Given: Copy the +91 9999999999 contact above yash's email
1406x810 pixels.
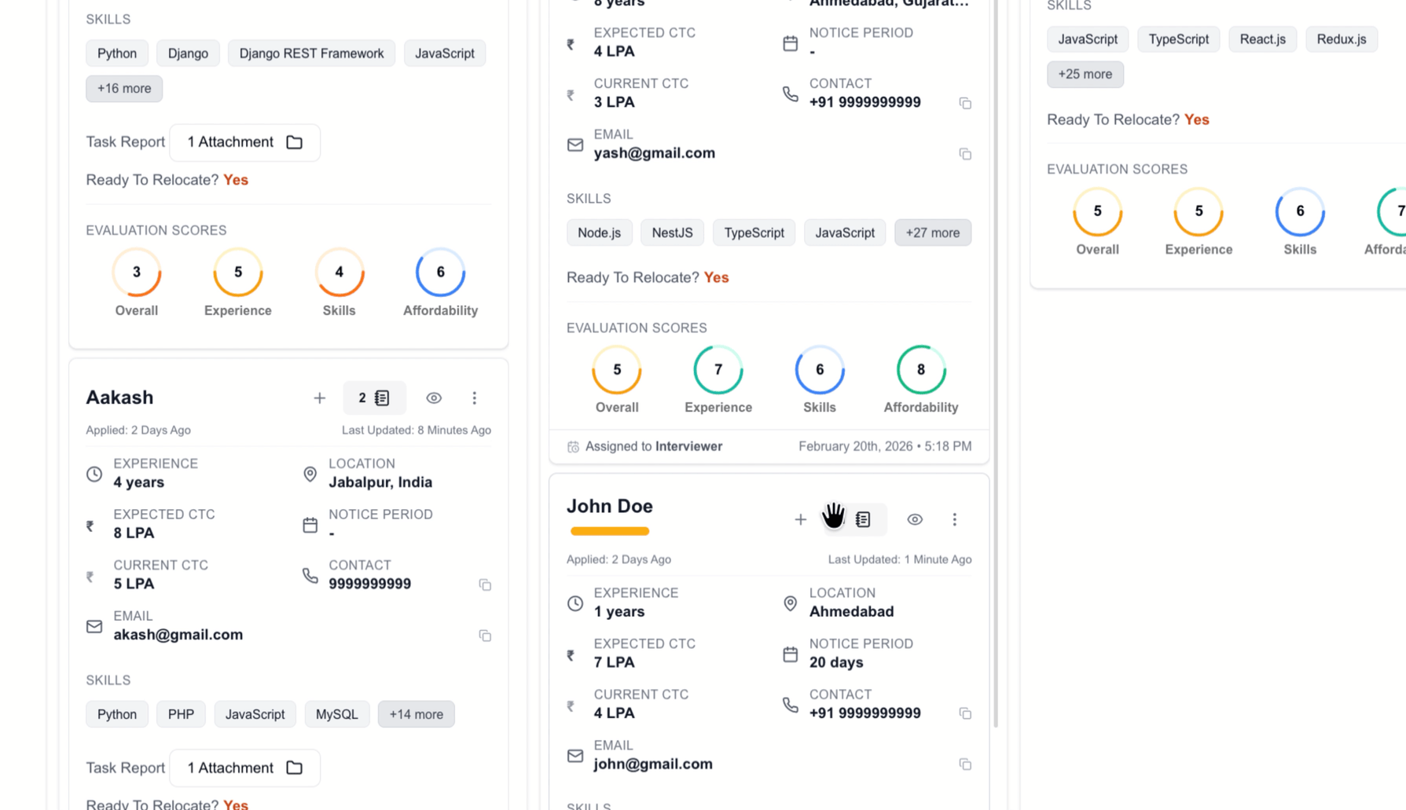Looking at the screenshot, I should point(965,103).
